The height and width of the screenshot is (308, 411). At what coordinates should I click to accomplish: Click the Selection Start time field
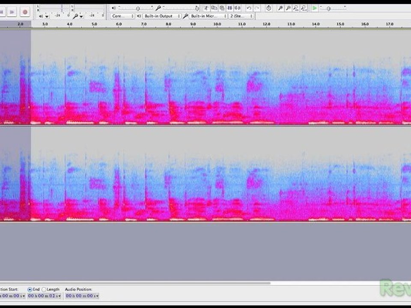[12, 296]
